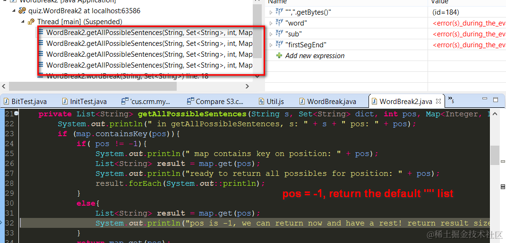Click the Debug view's scroll down arrow

coord(257,77)
